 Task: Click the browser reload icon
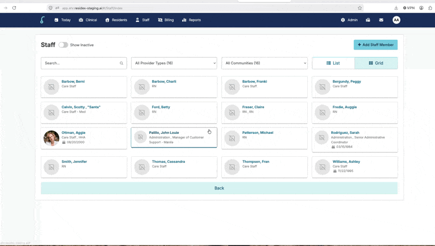point(14,8)
